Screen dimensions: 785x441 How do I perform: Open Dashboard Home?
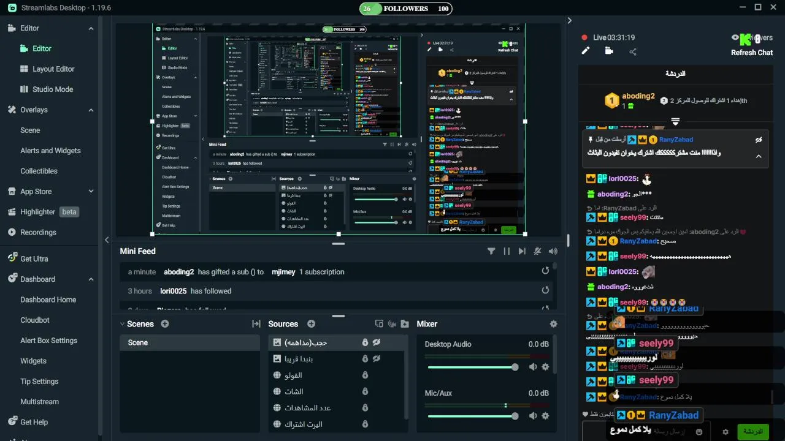48,300
